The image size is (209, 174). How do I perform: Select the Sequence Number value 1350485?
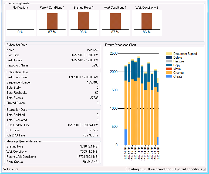93,82
